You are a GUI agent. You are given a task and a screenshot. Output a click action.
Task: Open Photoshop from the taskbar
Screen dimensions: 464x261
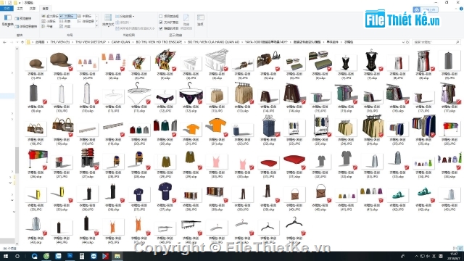click(70, 256)
